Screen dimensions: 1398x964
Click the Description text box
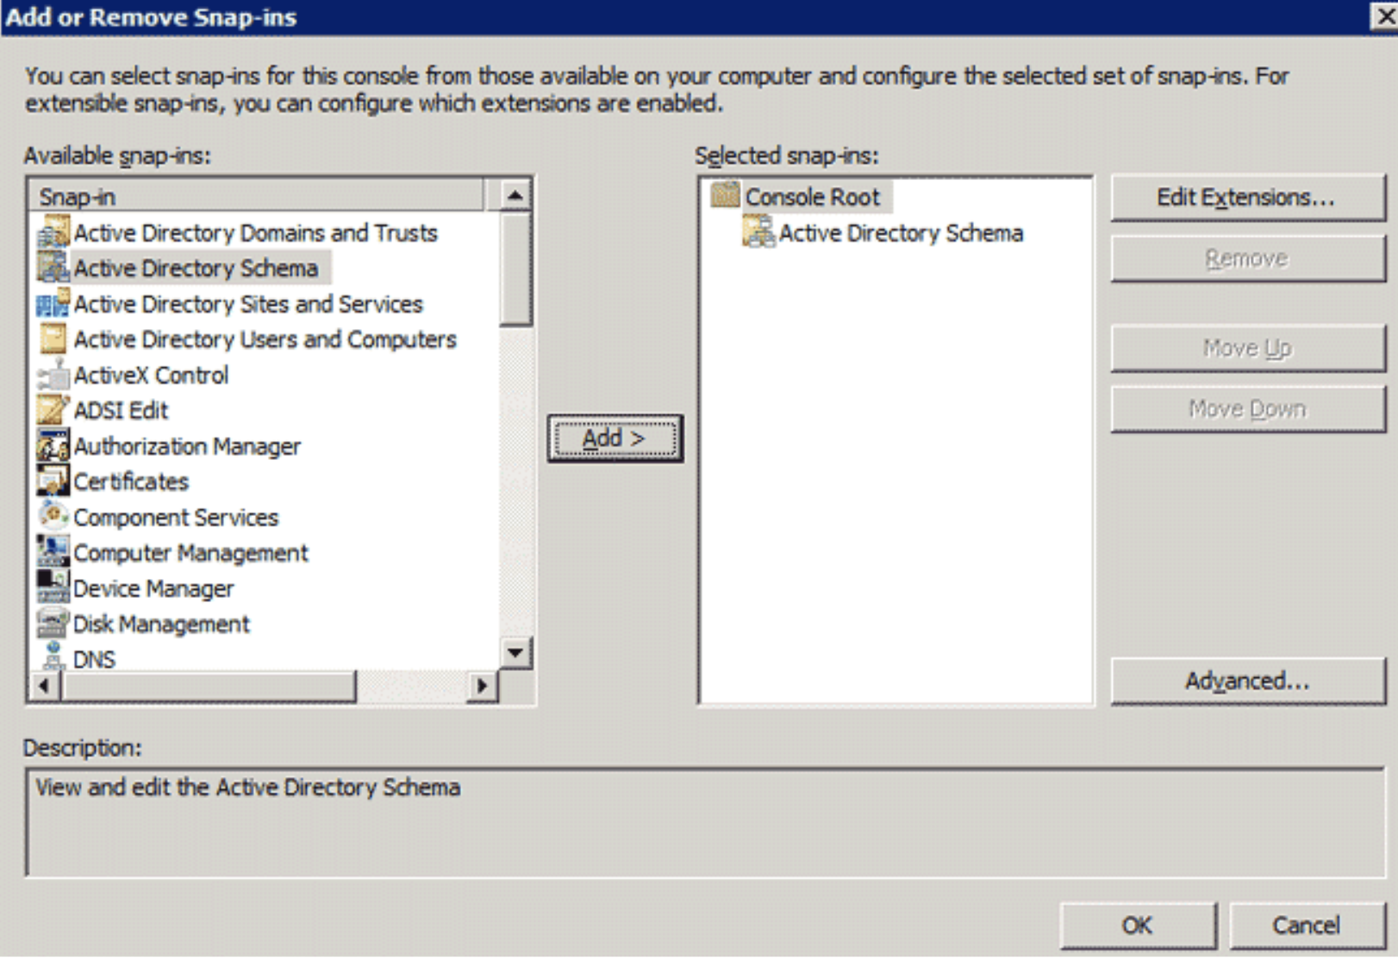[x=705, y=823]
